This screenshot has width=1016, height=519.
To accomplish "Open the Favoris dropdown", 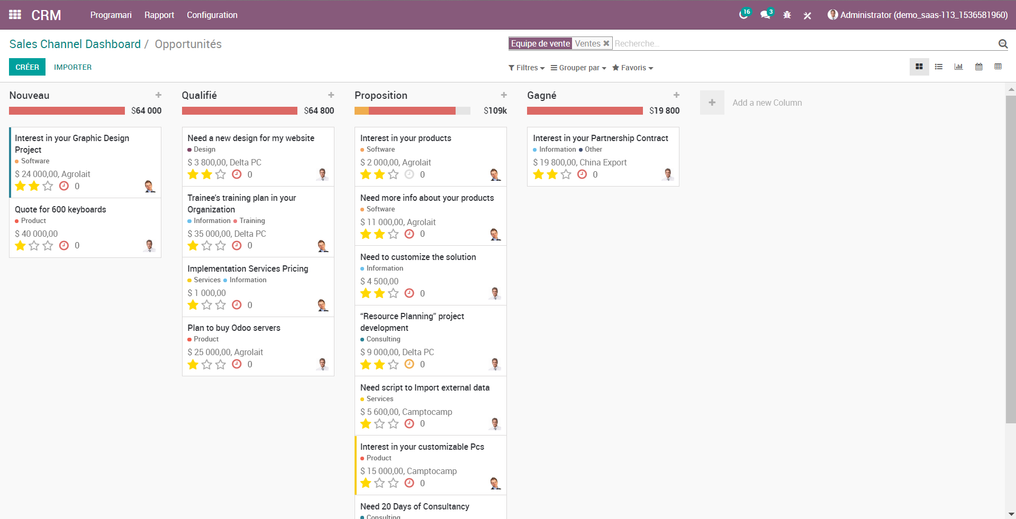I will click(x=633, y=68).
